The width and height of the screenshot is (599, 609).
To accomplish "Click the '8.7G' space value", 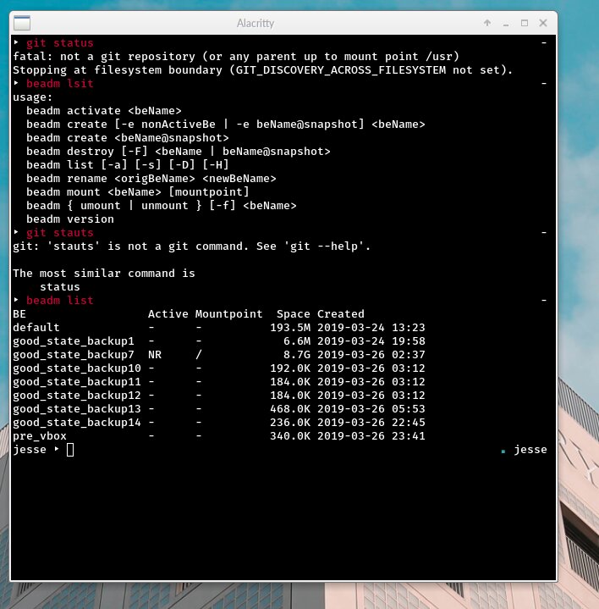I will pos(297,355).
